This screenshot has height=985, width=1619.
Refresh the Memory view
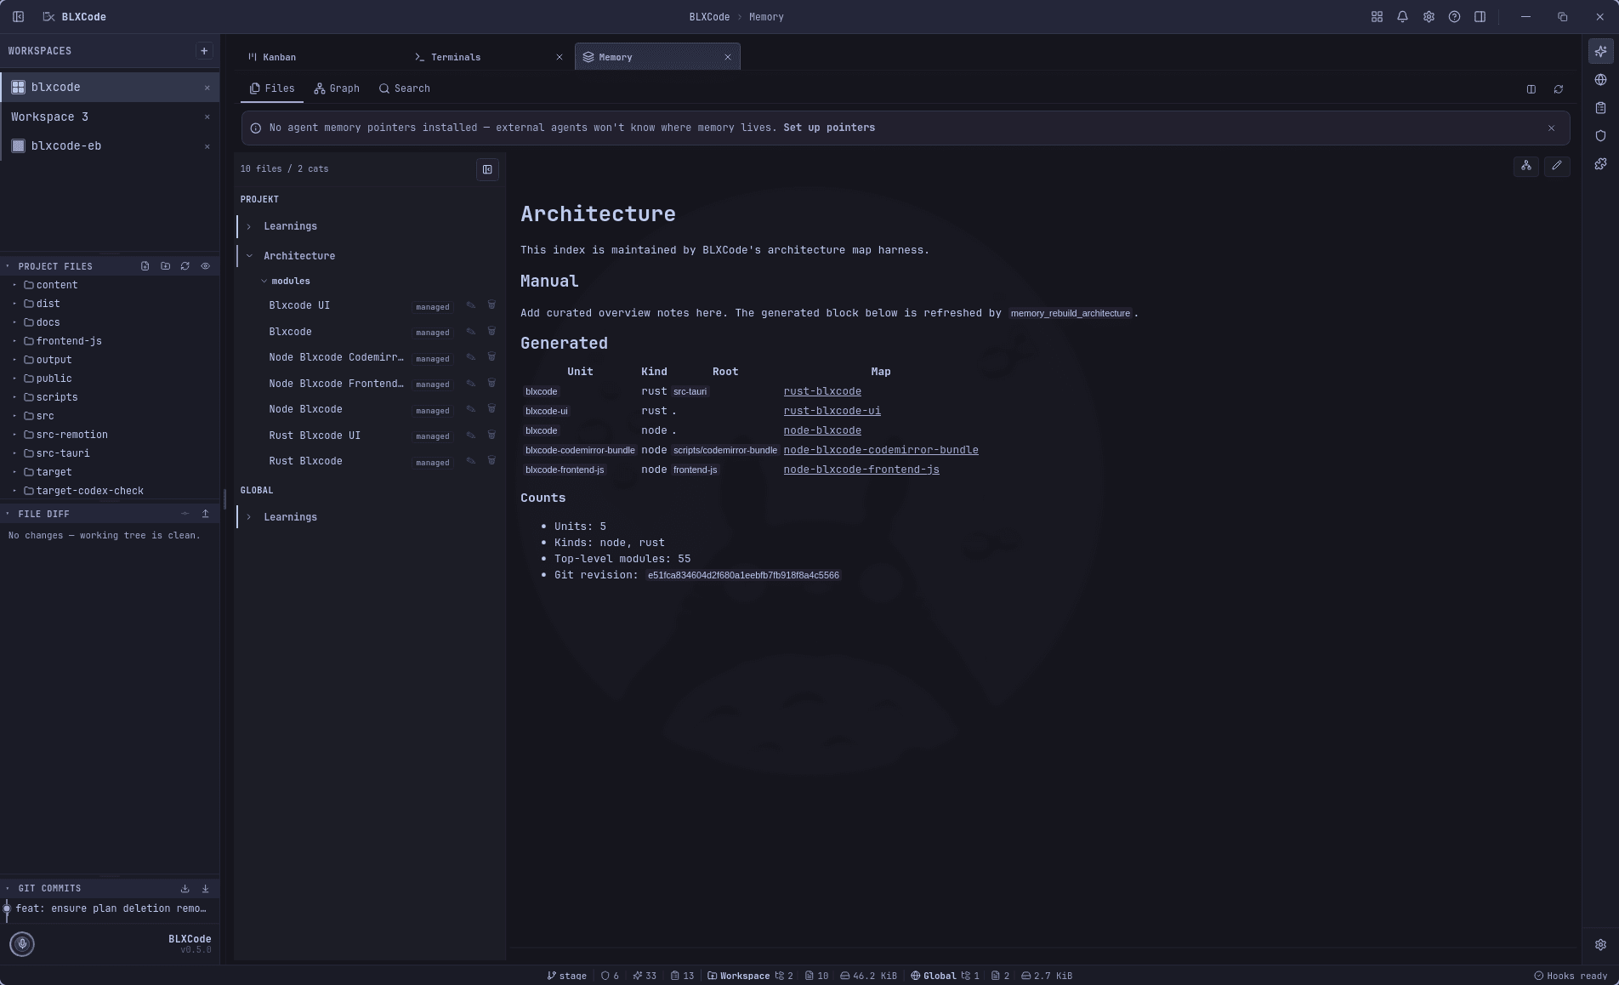[1559, 89]
